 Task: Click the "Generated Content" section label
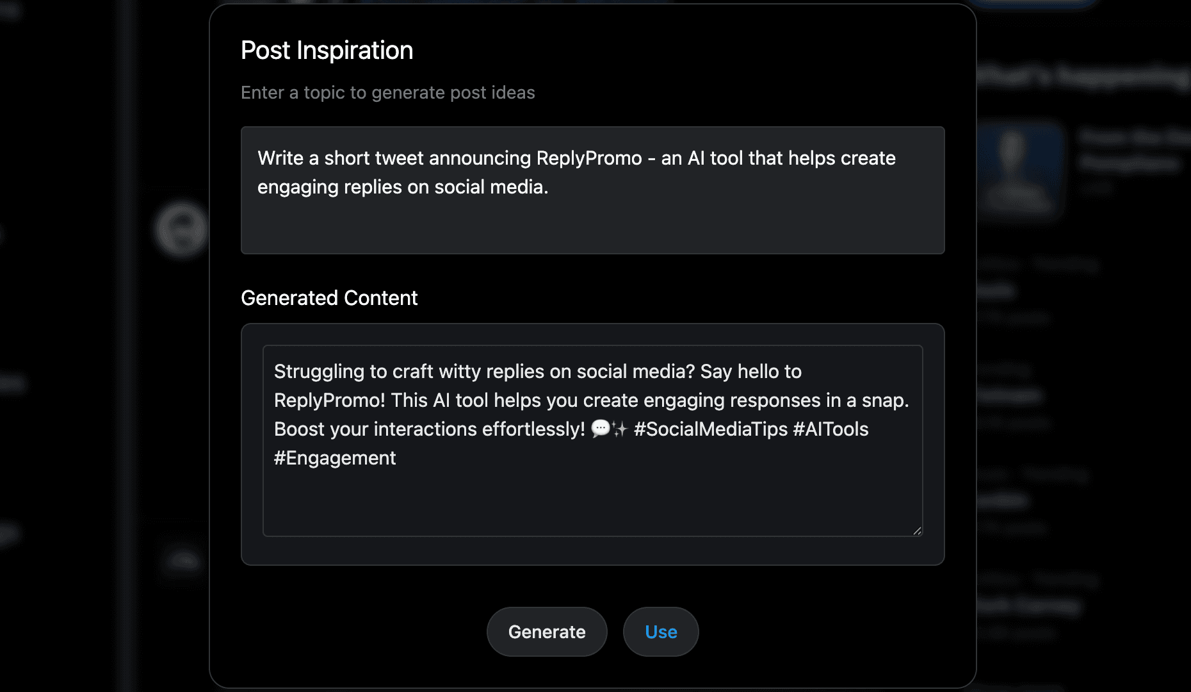coord(329,298)
